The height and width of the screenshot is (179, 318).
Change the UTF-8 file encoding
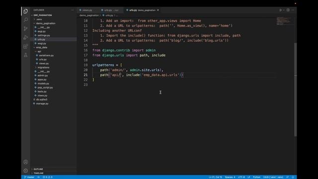(x=241, y=177)
